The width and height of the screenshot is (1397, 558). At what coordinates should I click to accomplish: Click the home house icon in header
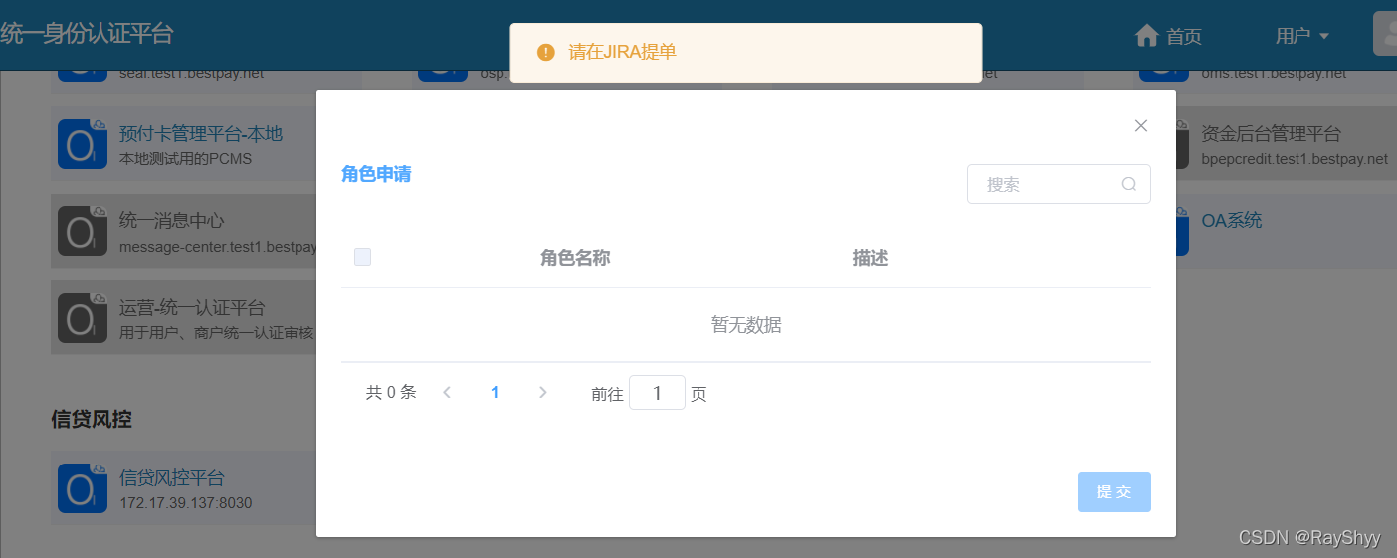point(1147,36)
